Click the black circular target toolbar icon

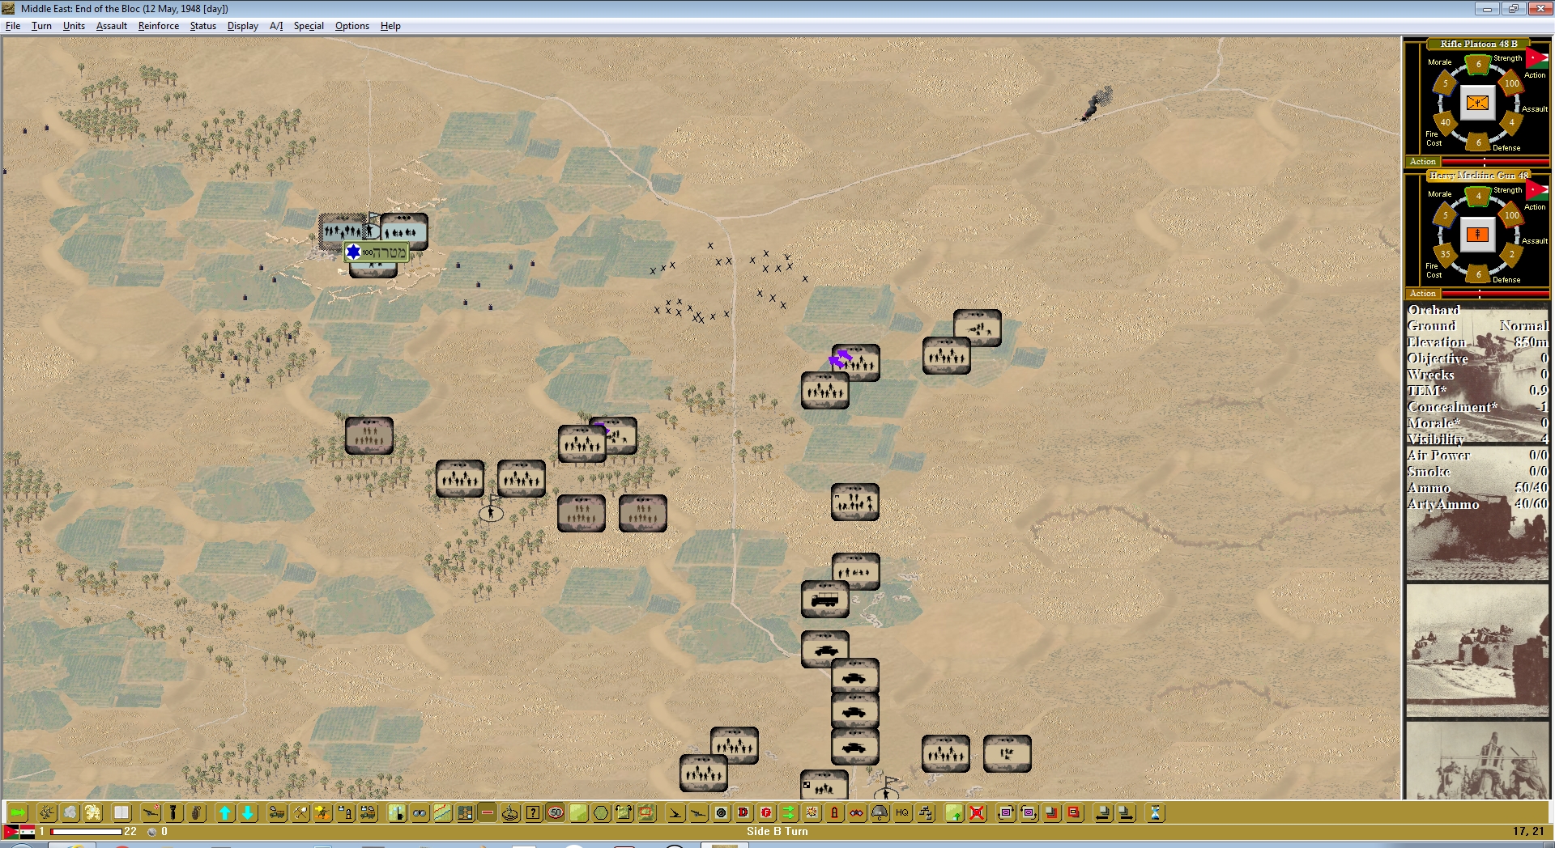pyautogui.click(x=721, y=812)
